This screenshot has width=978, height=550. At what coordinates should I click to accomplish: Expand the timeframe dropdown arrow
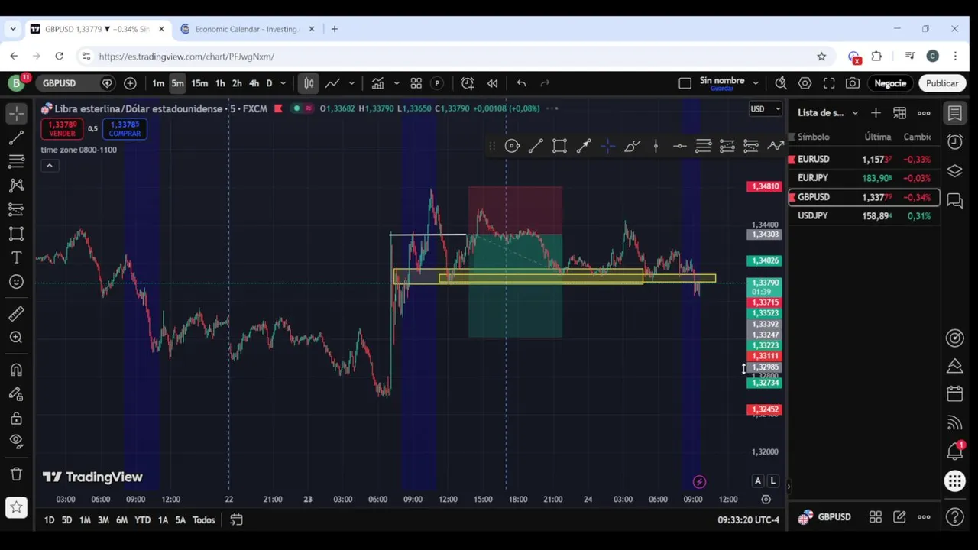283,83
